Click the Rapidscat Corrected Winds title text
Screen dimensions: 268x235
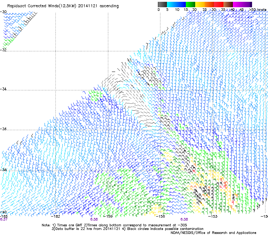[x=63, y=6]
